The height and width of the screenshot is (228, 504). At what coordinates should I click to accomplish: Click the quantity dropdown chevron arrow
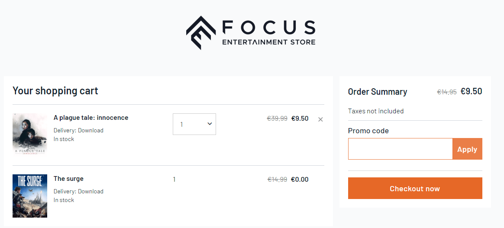coord(210,124)
